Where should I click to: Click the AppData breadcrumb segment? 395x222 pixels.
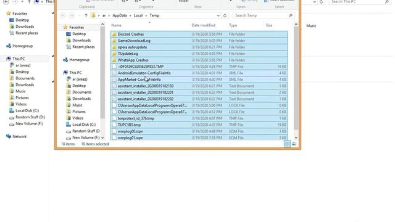(x=119, y=15)
